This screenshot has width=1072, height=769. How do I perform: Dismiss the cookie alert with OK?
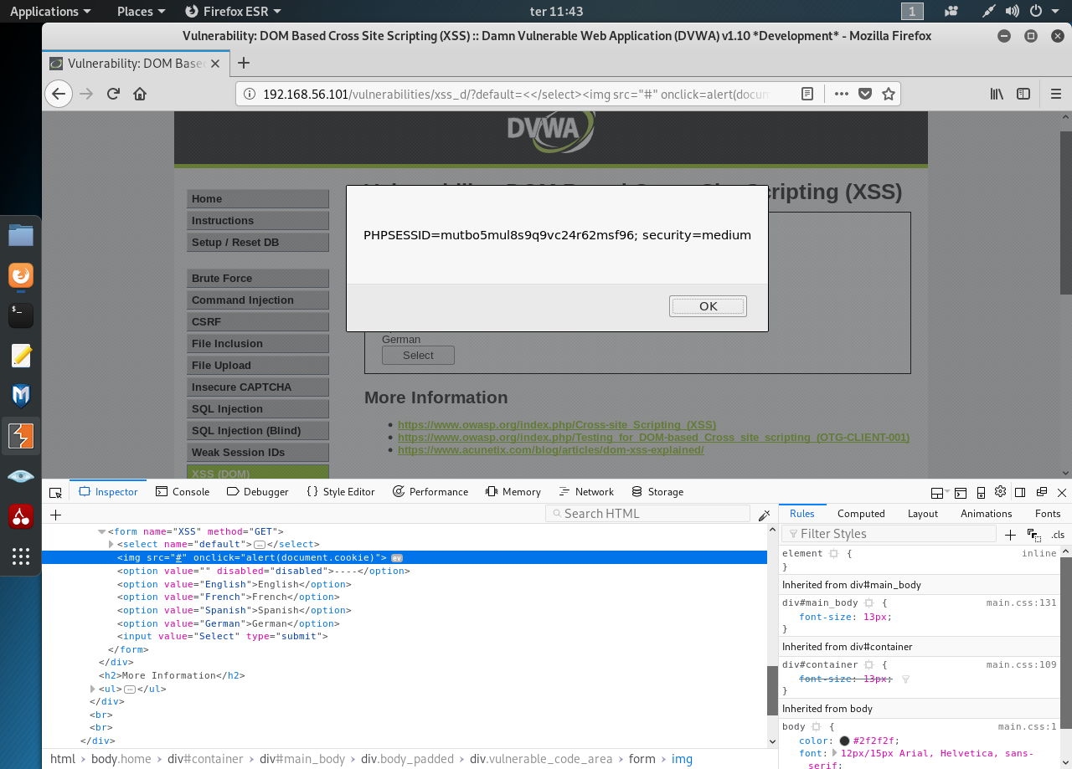708,306
